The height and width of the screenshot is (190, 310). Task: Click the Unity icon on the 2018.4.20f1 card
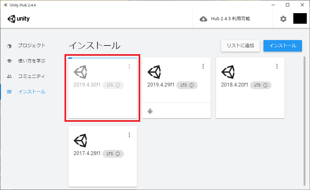pyautogui.click(x=228, y=72)
